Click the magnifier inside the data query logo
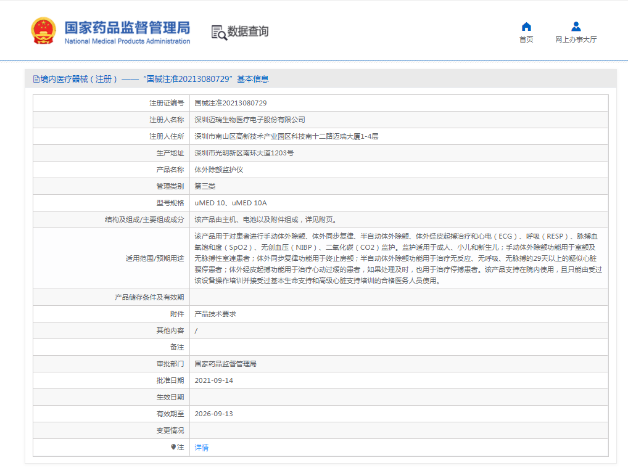This screenshot has width=628, height=476. (221, 36)
